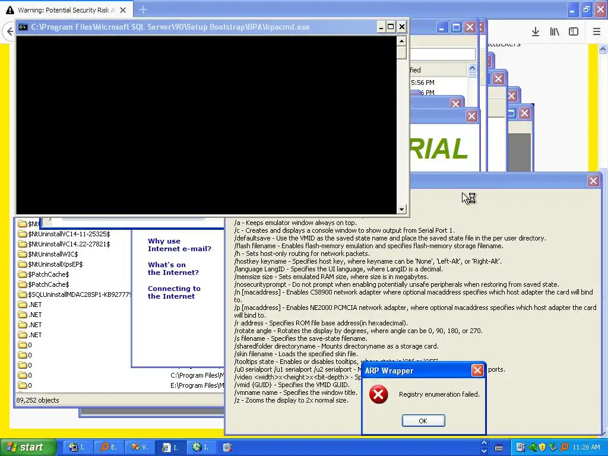Open the Why use Internet e-mail? link
Screen dimensions: 608x456
click(x=179, y=245)
